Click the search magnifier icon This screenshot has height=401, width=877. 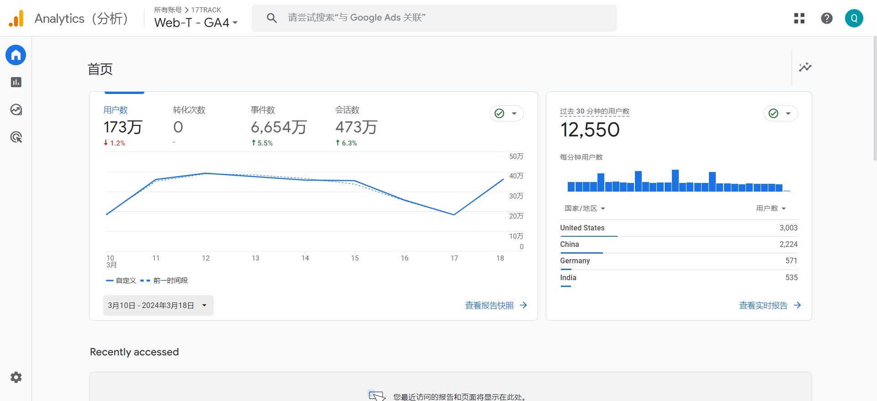pos(272,18)
